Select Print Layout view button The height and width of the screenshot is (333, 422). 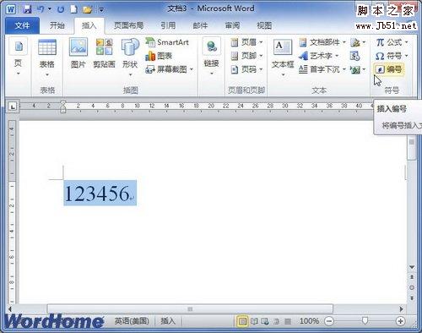tap(242, 321)
